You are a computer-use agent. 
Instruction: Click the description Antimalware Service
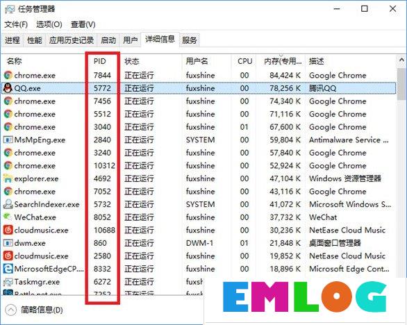[349, 140]
